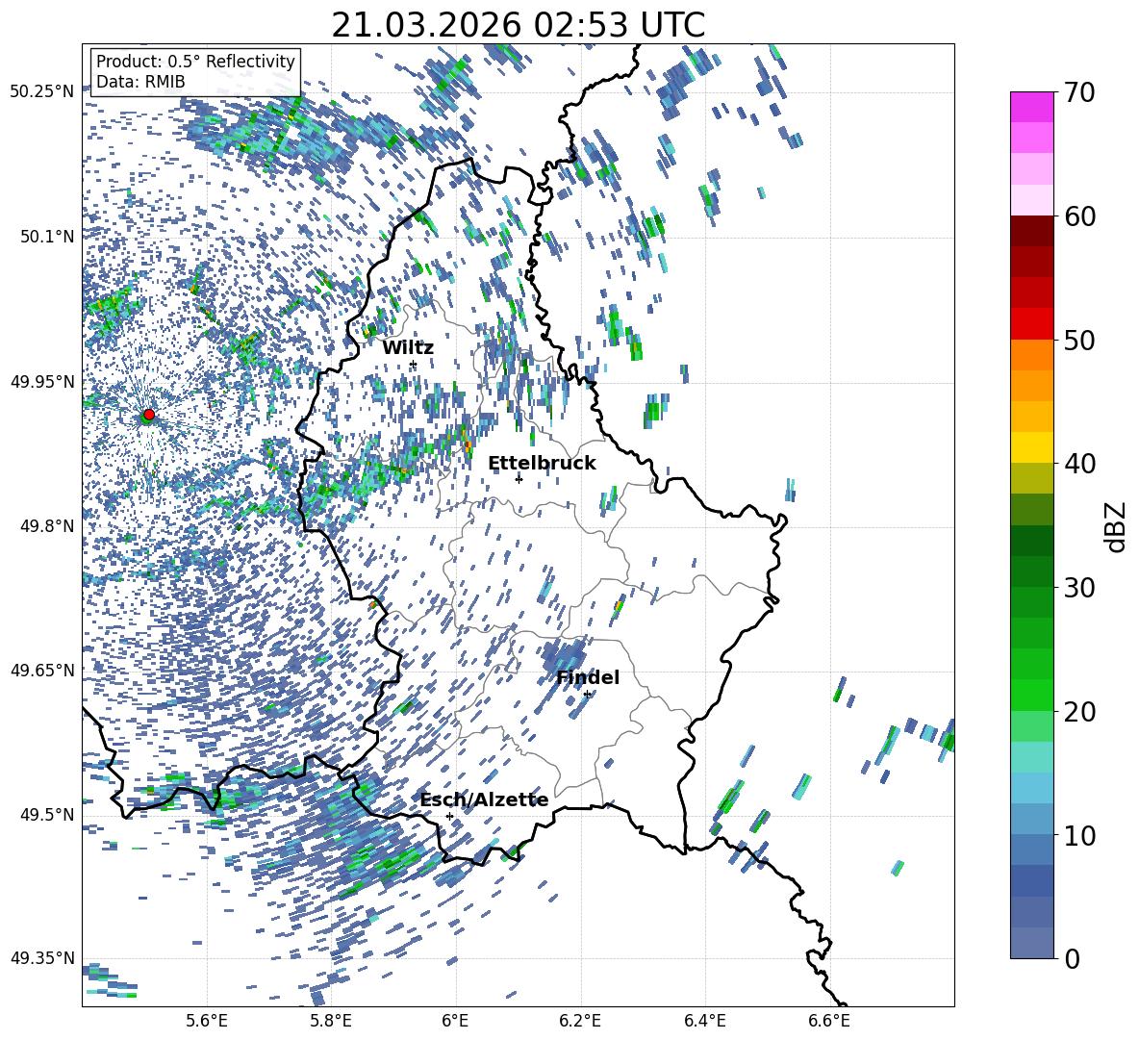The image size is (1139, 1040).
Task: Click the dBZ colorbar label
Action: (1117, 526)
